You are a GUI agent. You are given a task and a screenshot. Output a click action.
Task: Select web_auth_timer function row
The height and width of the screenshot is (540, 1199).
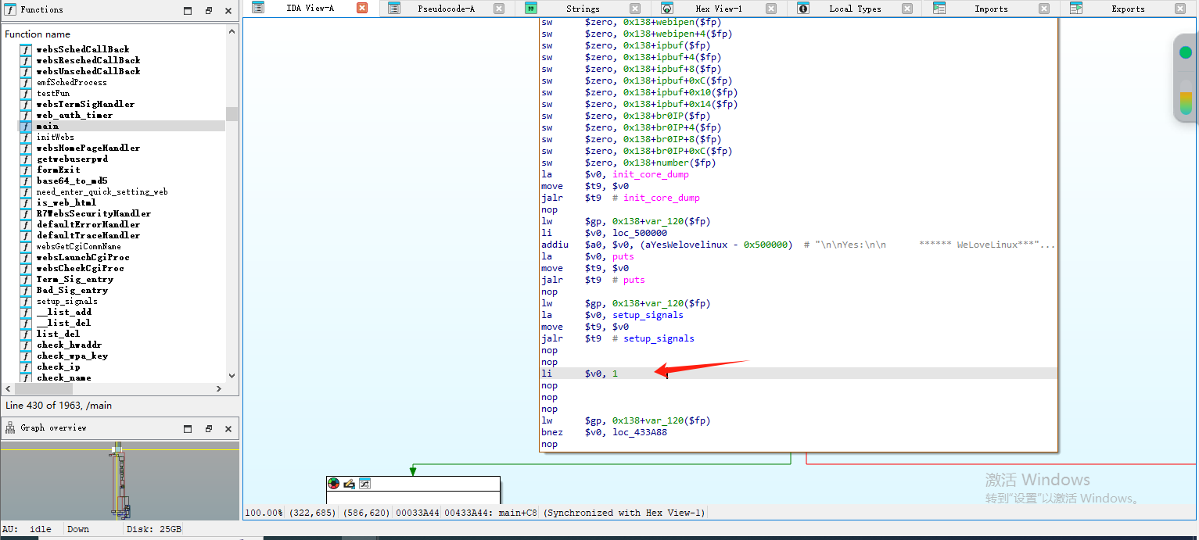pyautogui.click(x=74, y=115)
